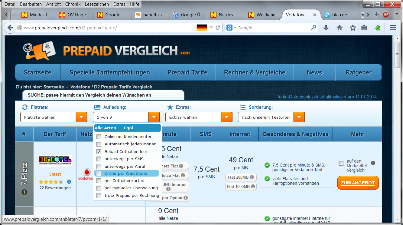The width and height of the screenshot is (403, 225).
Task: Reload the page with the refresh icon
Action: pyautogui.click(x=218, y=28)
